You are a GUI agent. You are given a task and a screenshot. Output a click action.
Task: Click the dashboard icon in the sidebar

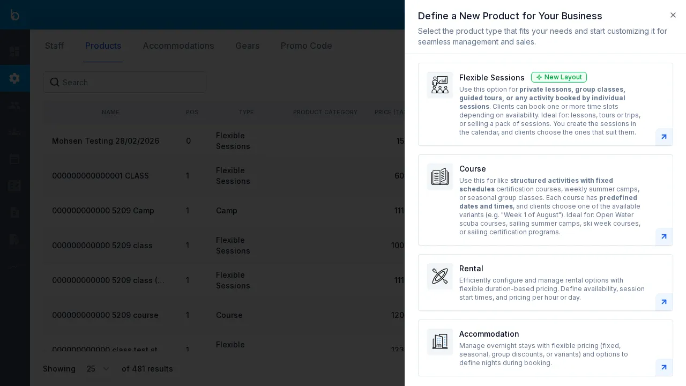click(x=14, y=51)
